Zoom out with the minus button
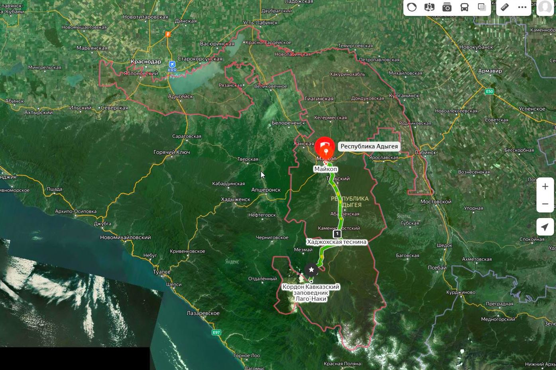 (x=545, y=204)
